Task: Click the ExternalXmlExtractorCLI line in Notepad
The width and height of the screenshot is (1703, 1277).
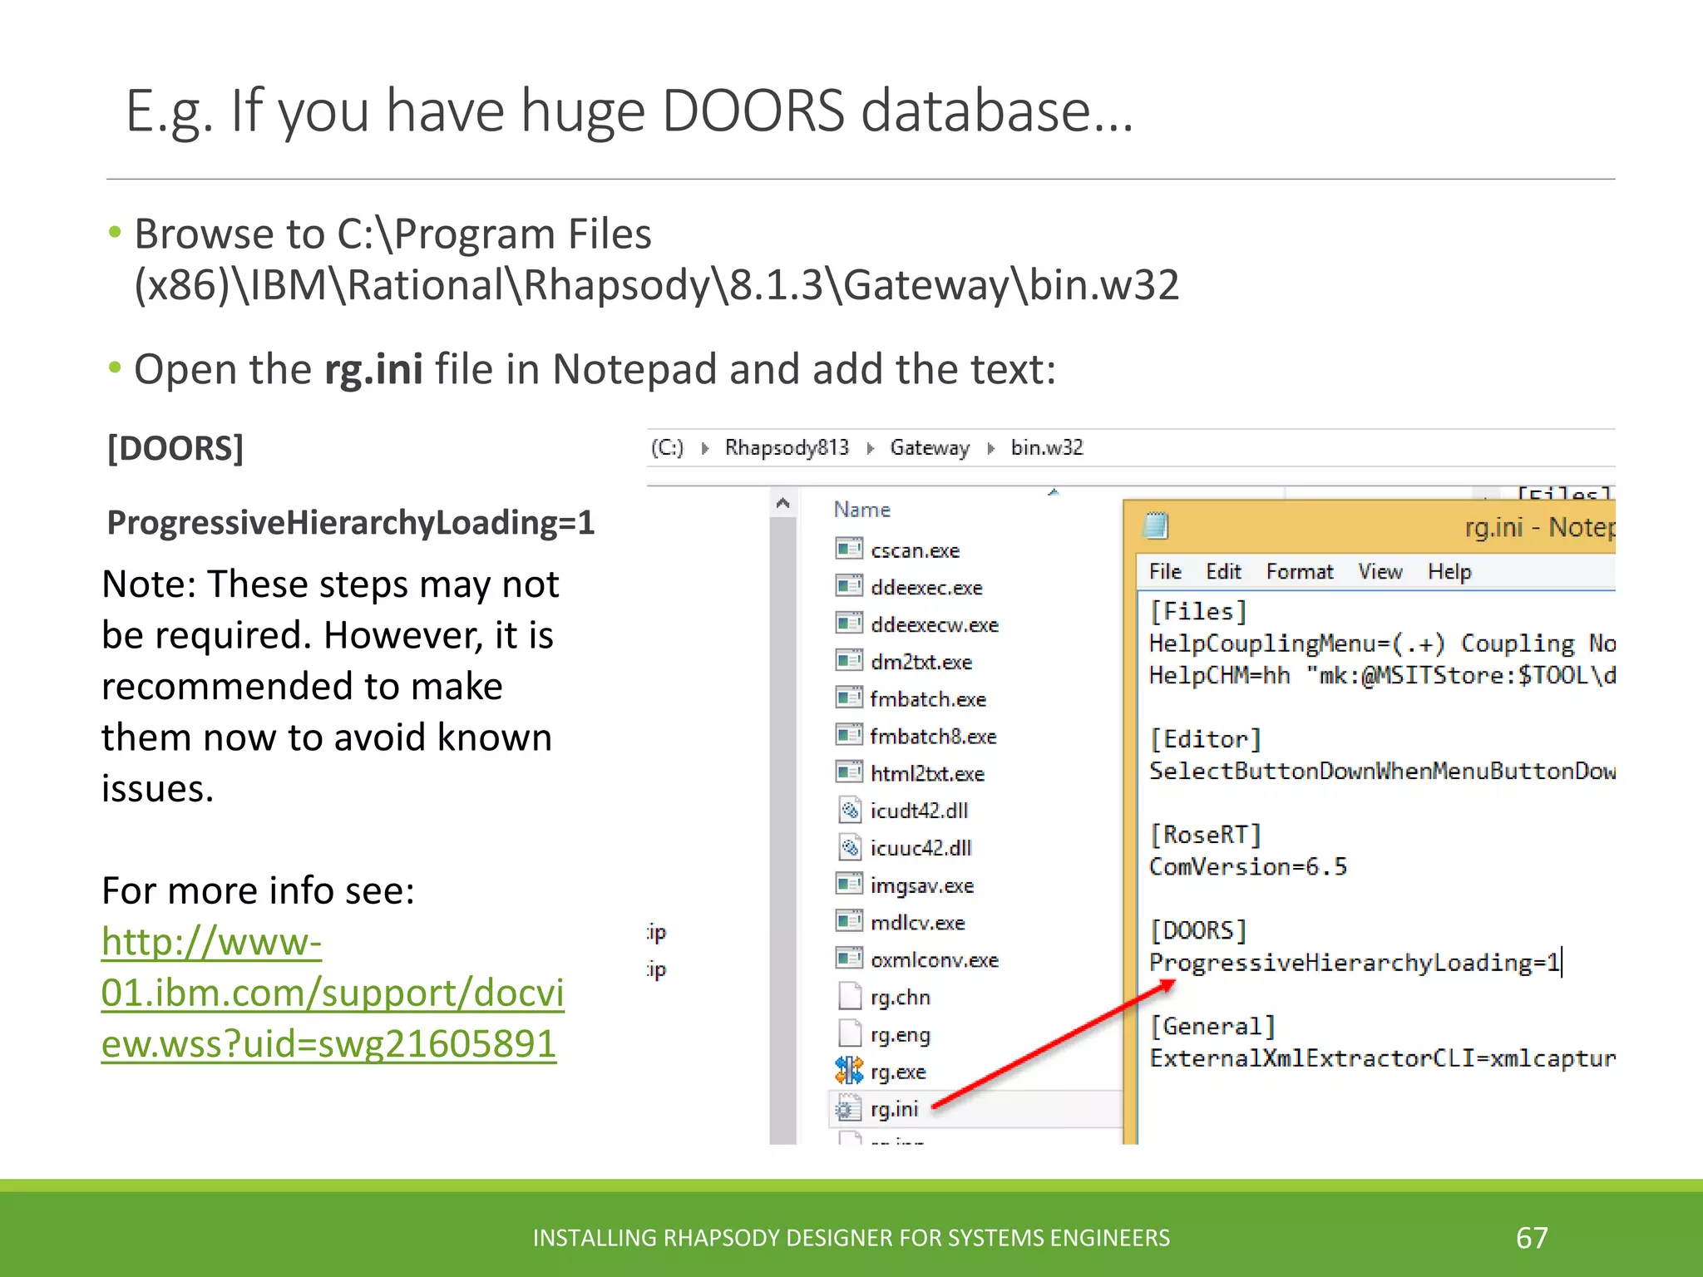Action: (x=1382, y=1058)
